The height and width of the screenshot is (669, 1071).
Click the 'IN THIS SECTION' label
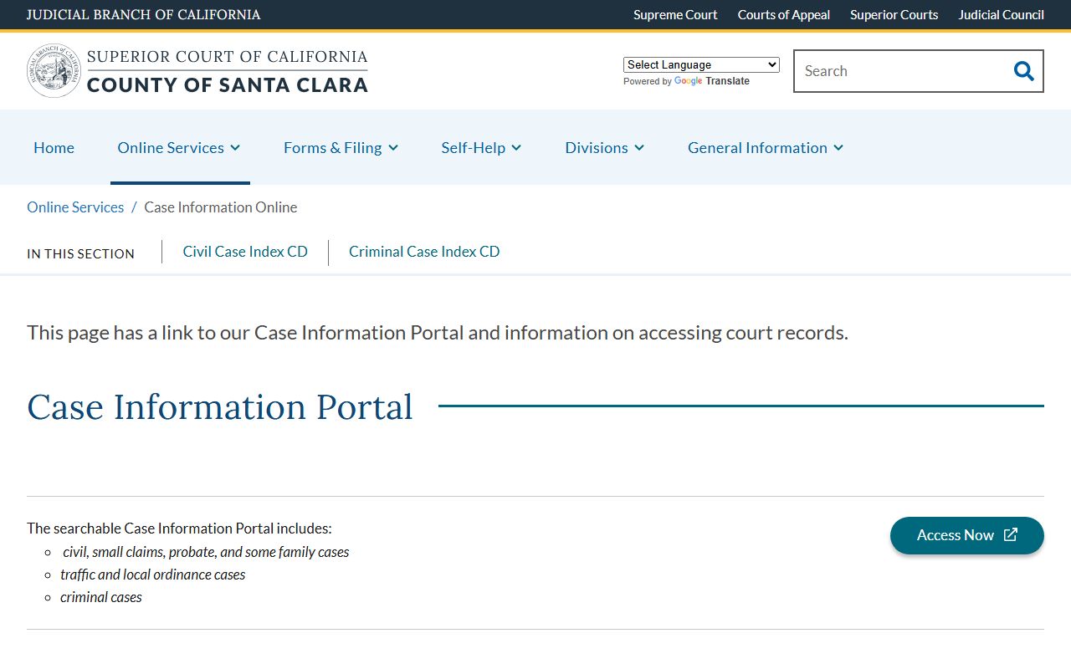(x=80, y=253)
